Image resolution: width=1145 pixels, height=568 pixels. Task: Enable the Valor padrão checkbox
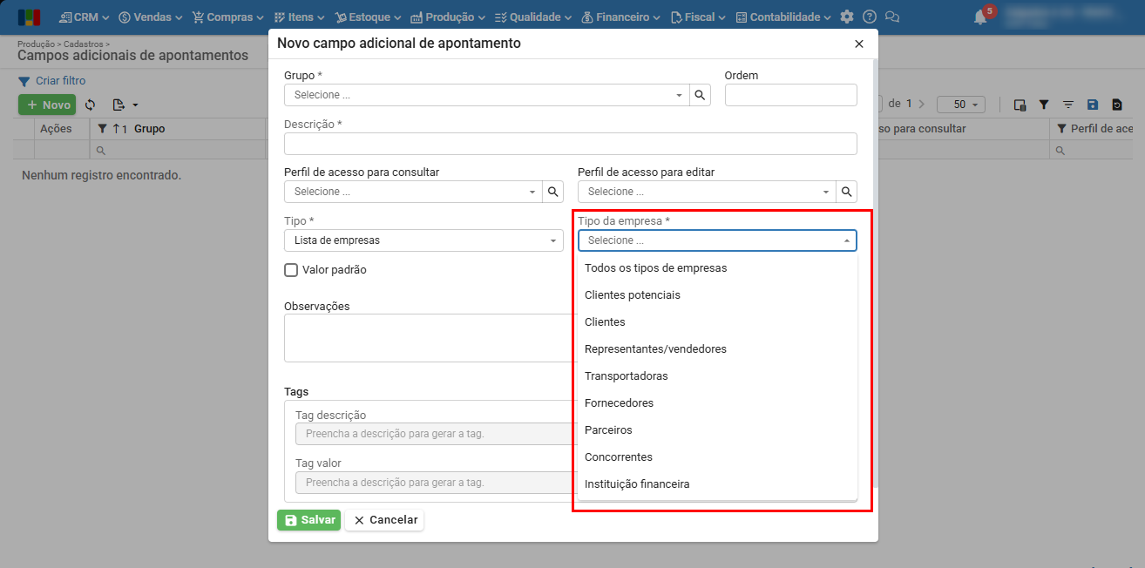click(x=292, y=270)
